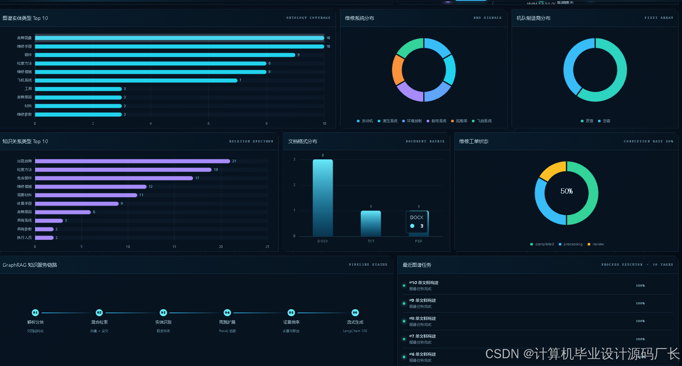Click green status dot of task #9

point(404,303)
